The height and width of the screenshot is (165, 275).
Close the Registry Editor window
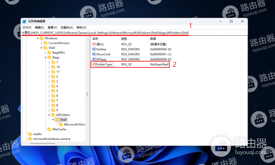point(242,21)
